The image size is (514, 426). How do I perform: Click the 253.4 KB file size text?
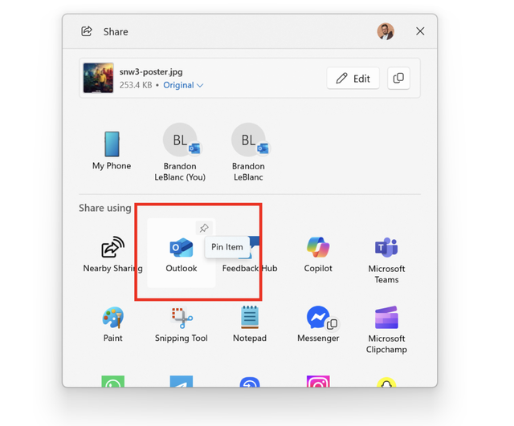point(136,85)
